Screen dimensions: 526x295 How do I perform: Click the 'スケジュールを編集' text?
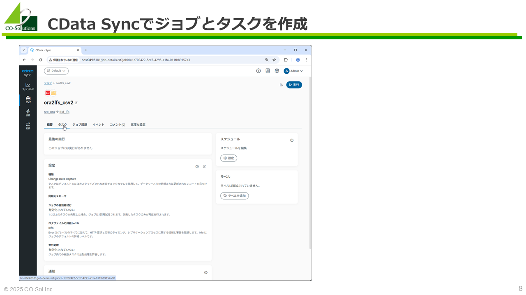(x=234, y=148)
